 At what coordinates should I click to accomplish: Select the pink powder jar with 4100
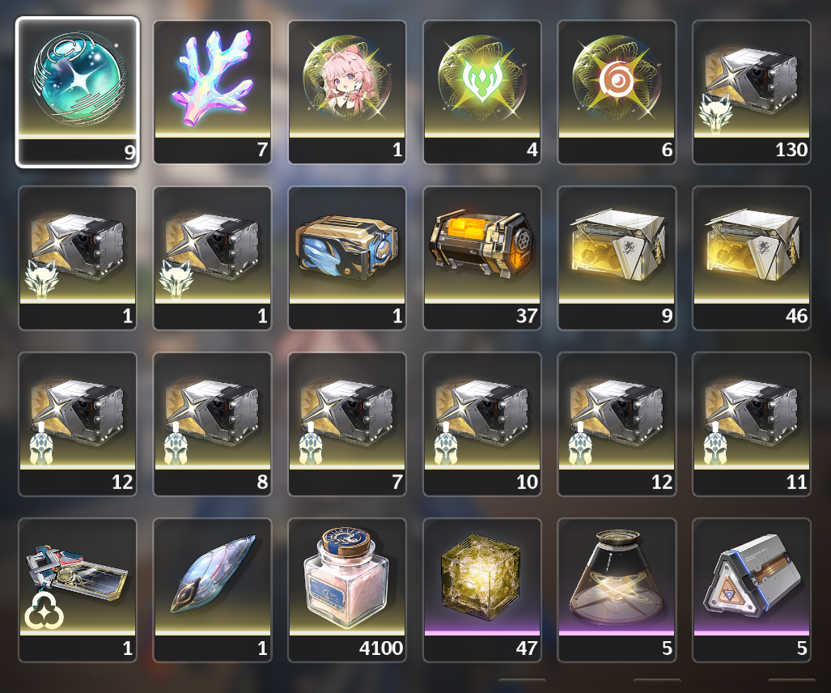click(x=347, y=590)
